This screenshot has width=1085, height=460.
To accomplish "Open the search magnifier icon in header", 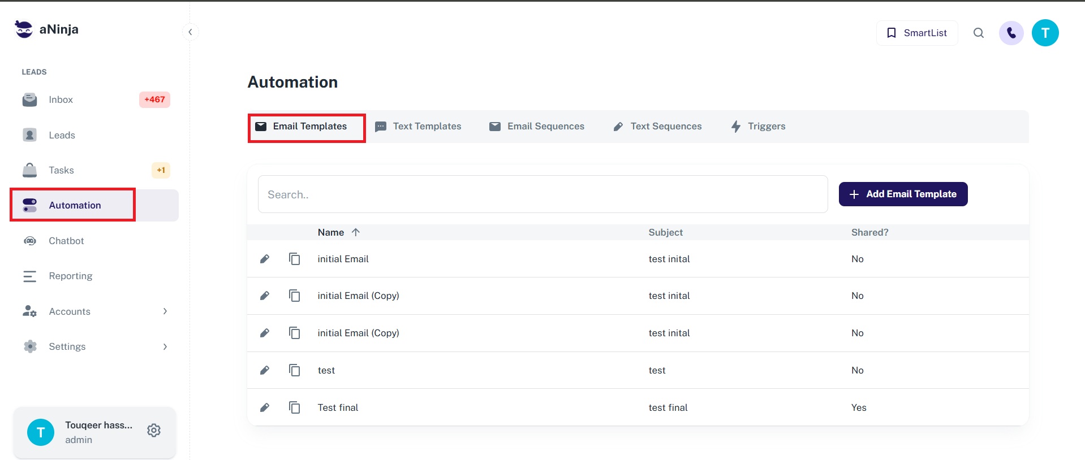I will (x=978, y=33).
